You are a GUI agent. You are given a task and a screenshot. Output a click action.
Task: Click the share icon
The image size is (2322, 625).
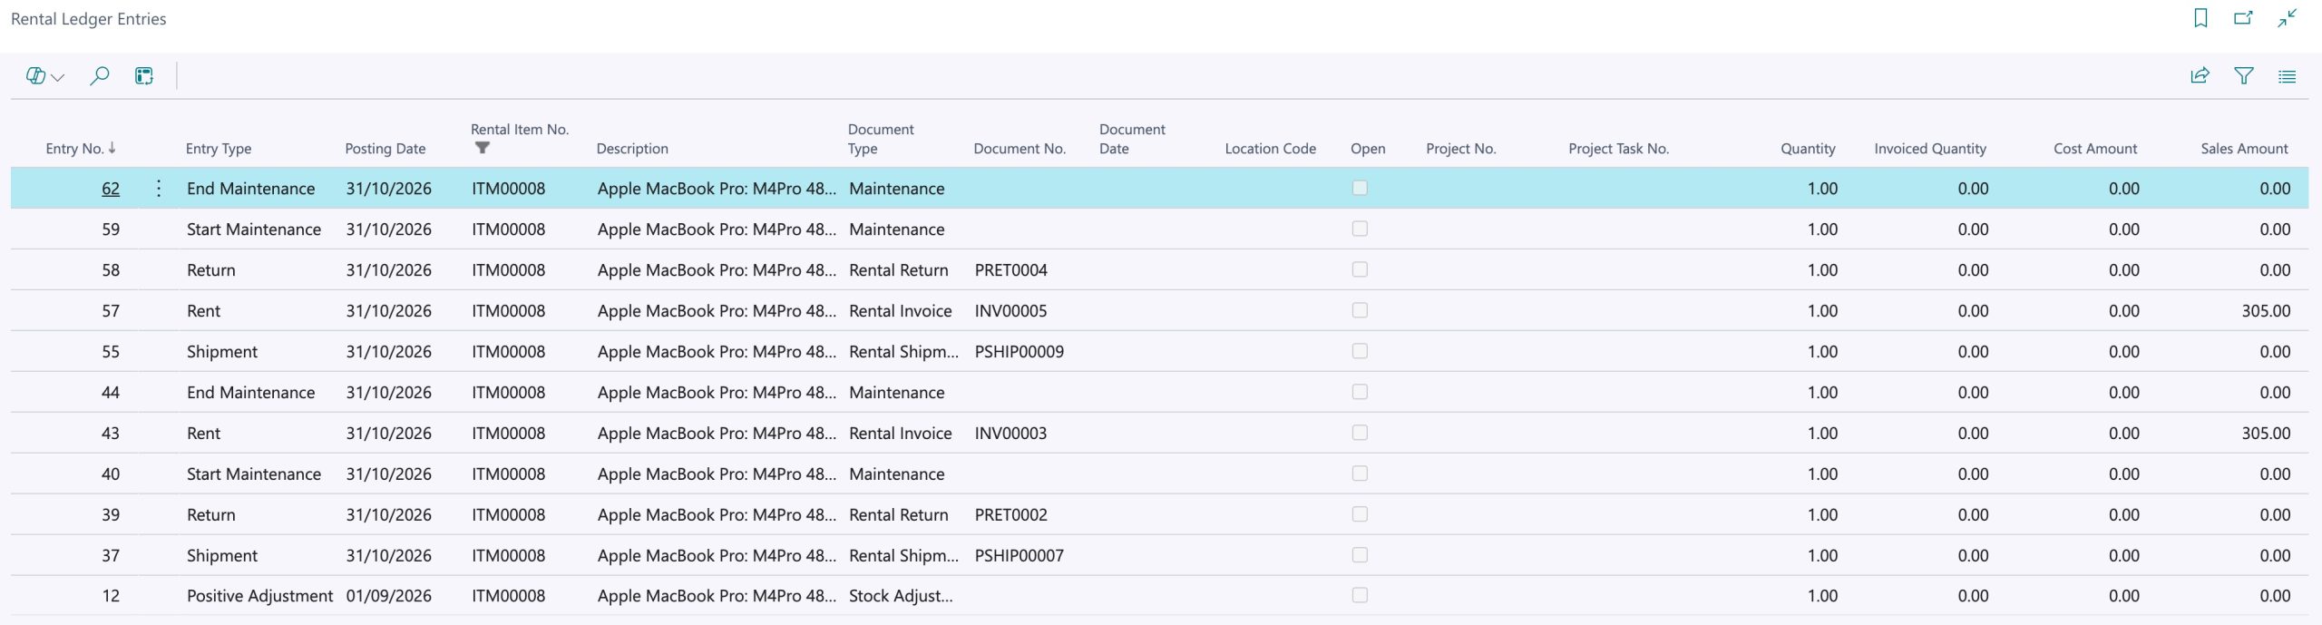point(2200,76)
